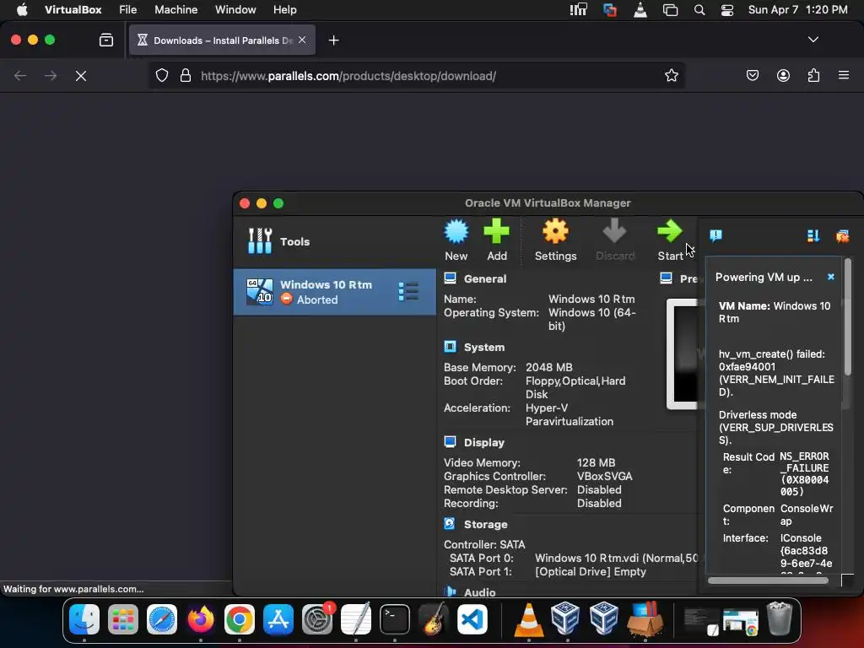Bookmark this page with the star

tap(671, 75)
